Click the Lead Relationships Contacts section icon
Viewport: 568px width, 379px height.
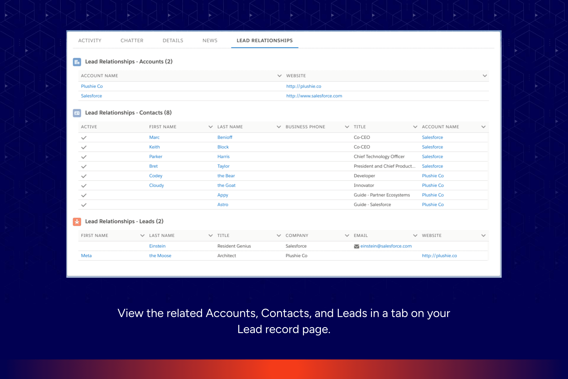(x=77, y=113)
